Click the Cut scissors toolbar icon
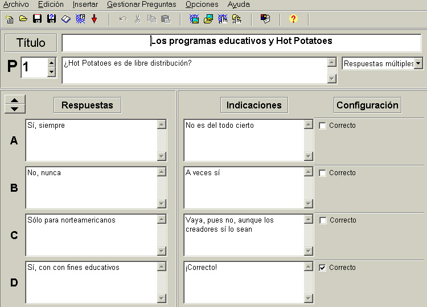Image resolution: width=427 pixels, height=307 pixels. click(x=137, y=19)
